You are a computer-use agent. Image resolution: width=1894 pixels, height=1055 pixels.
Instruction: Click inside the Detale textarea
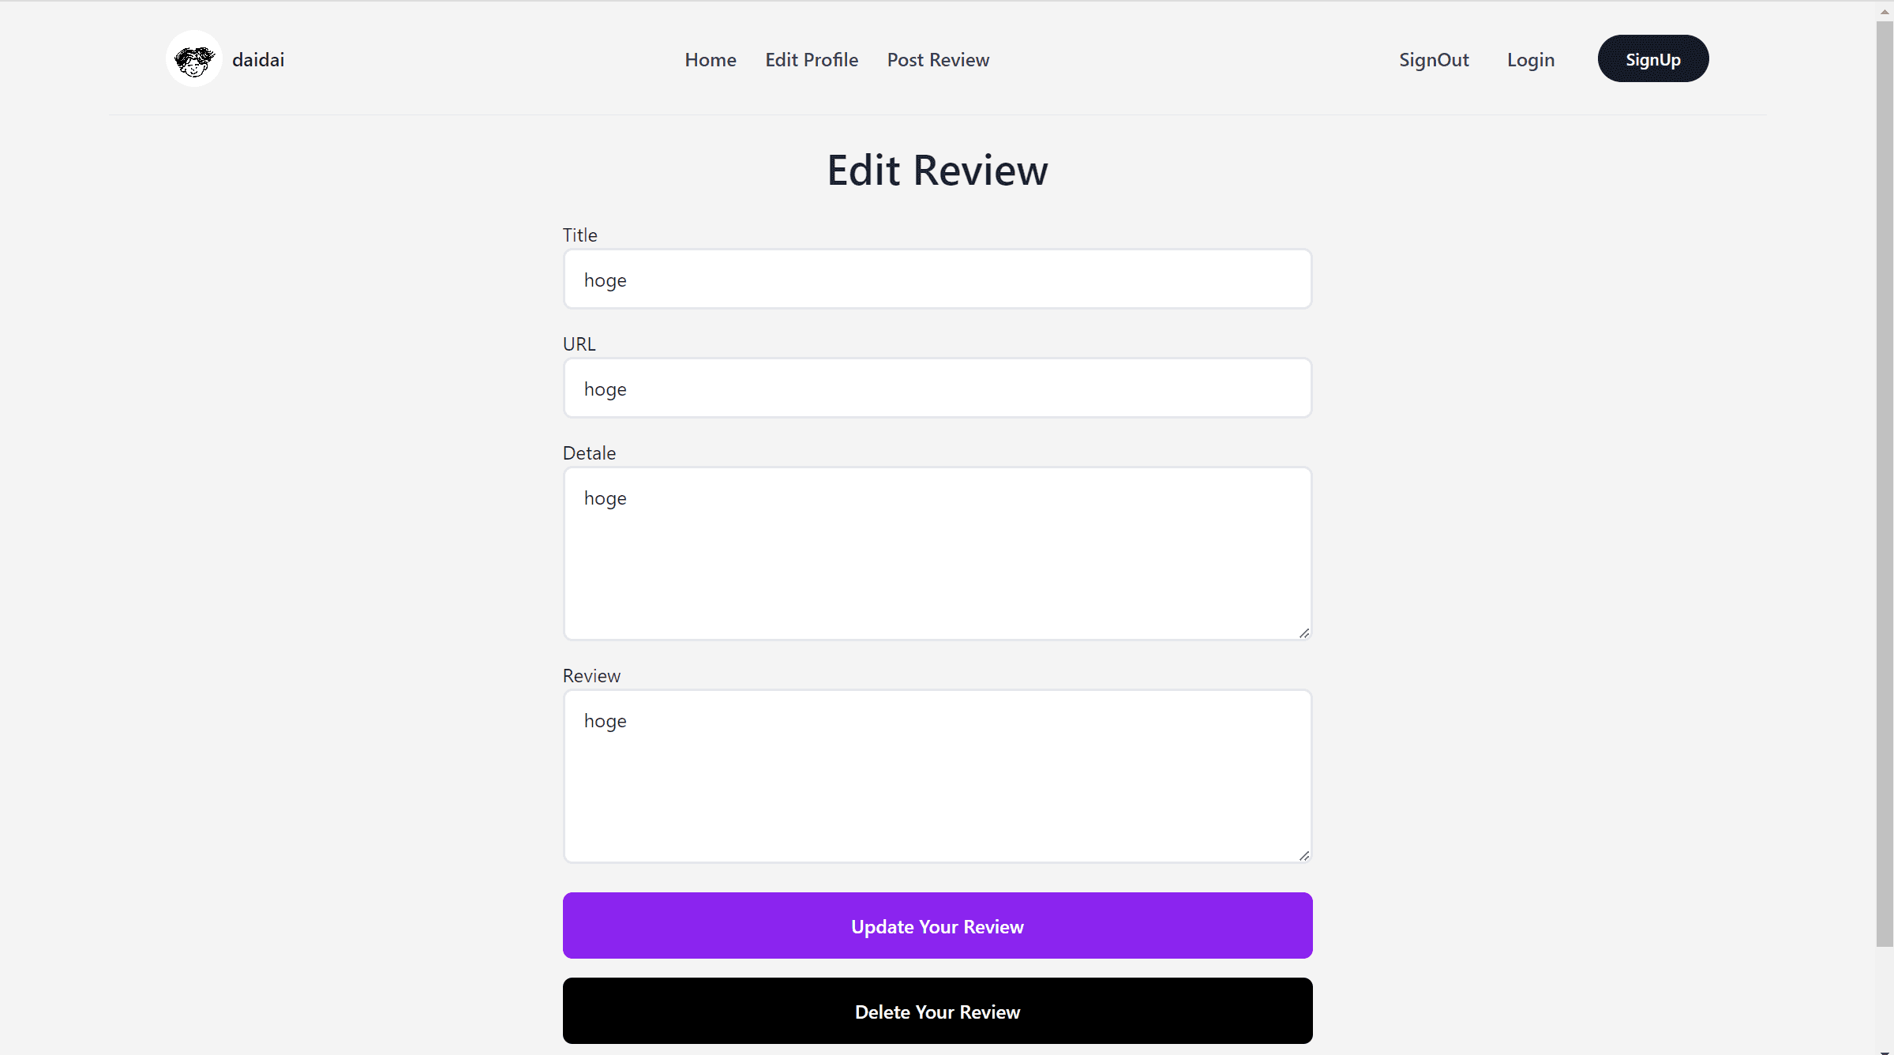937,554
